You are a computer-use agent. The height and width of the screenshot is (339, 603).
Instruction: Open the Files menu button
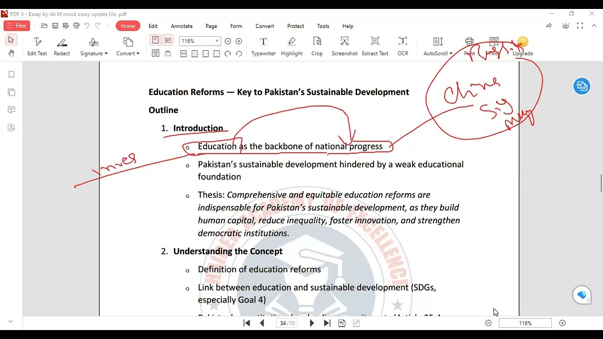(x=17, y=26)
